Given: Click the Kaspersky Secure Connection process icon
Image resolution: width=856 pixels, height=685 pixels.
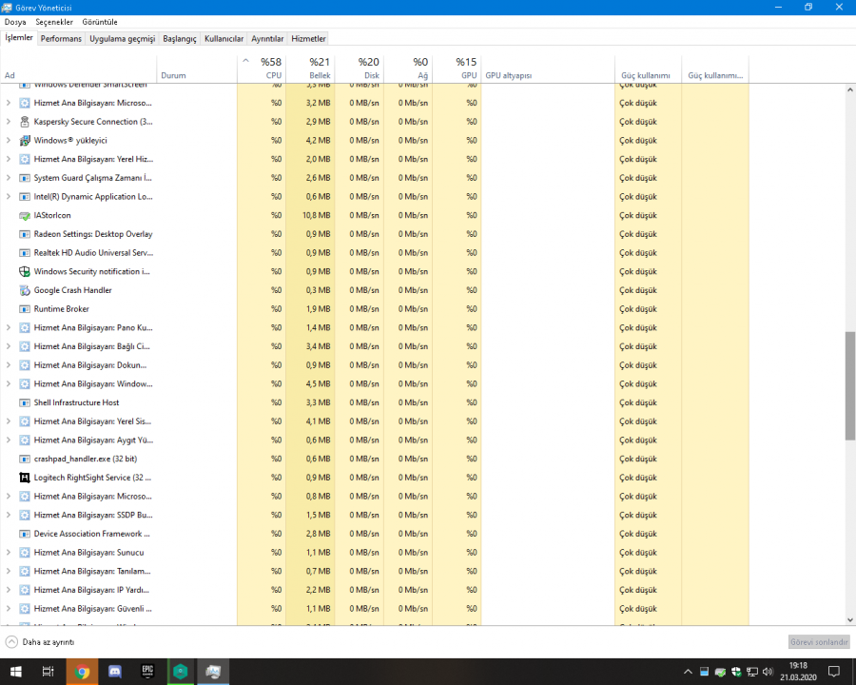Looking at the screenshot, I should [24, 122].
